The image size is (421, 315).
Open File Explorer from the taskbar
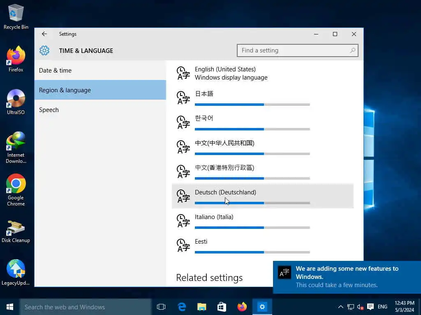[x=201, y=307]
